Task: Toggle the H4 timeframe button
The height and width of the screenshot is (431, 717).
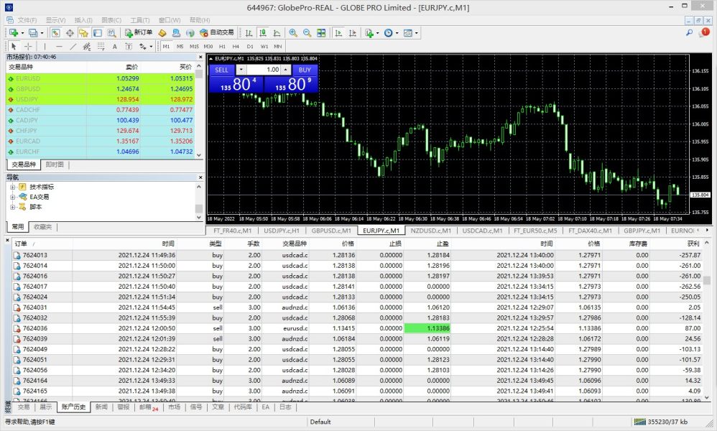Action: click(x=236, y=47)
